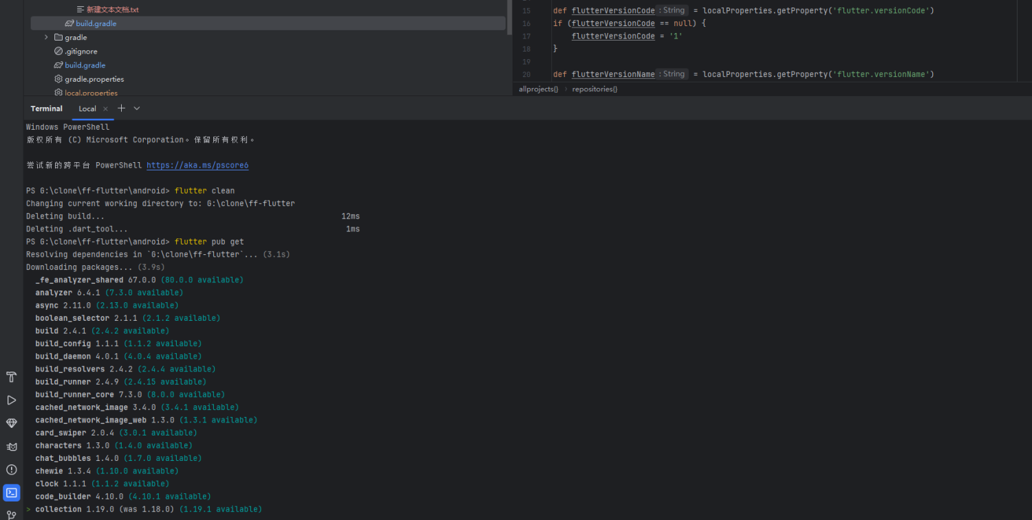Select the .gitignore file
This screenshot has height=520, width=1032.
80,52
